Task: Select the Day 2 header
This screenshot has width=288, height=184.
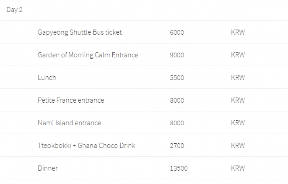Action: pyautogui.click(x=14, y=10)
